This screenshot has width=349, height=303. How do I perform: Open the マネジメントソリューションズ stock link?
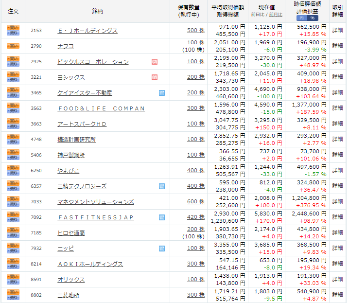click(96, 202)
